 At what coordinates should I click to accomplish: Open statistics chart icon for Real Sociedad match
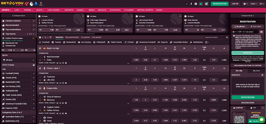pyautogui.click(x=57, y=63)
